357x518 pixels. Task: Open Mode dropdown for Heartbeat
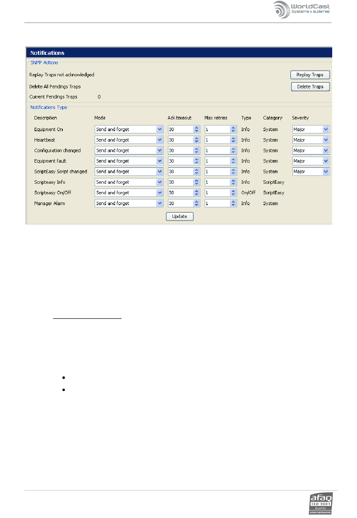(x=129, y=140)
